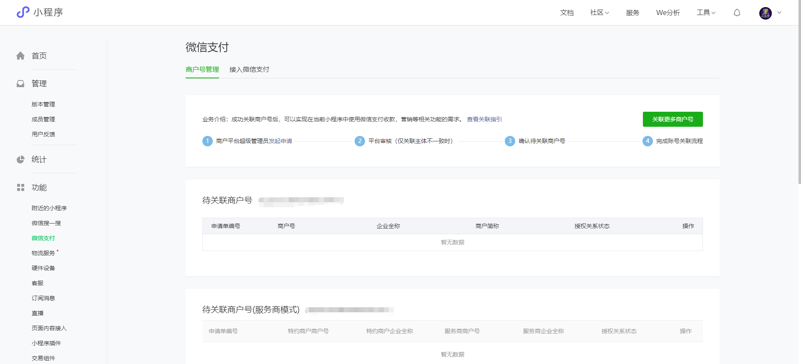Open 订阅消息 in sidebar
The image size is (801, 364).
[43, 298]
